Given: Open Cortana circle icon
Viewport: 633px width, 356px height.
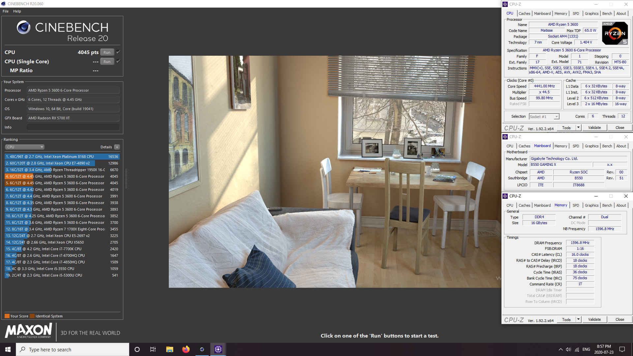Looking at the screenshot, I should pyautogui.click(x=137, y=349).
